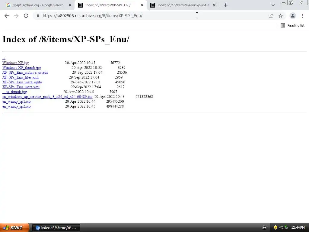This screenshot has height=232, width=309.
Task: Download the service pack 3 x86 cd ISO
Action: (47, 97)
